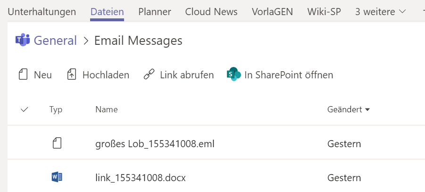Click the new file icon next to Neu
The width and height of the screenshot is (425, 192).
pyautogui.click(x=23, y=75)
